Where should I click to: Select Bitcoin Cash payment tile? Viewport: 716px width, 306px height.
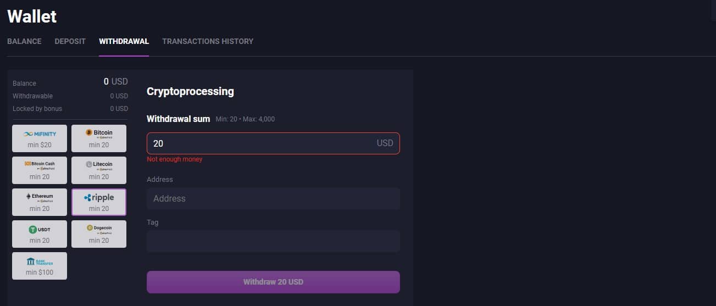pyautogui.click(x=40, y=170)
